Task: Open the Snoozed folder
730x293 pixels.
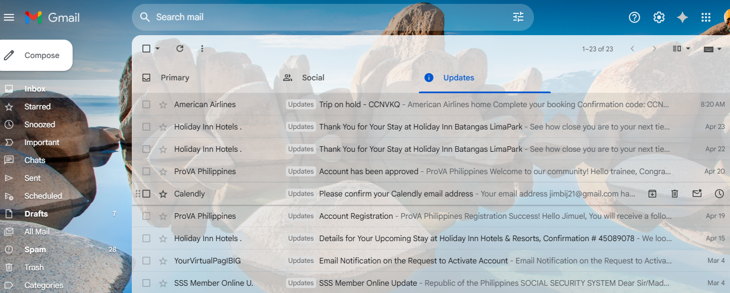Action: point(40,124)
